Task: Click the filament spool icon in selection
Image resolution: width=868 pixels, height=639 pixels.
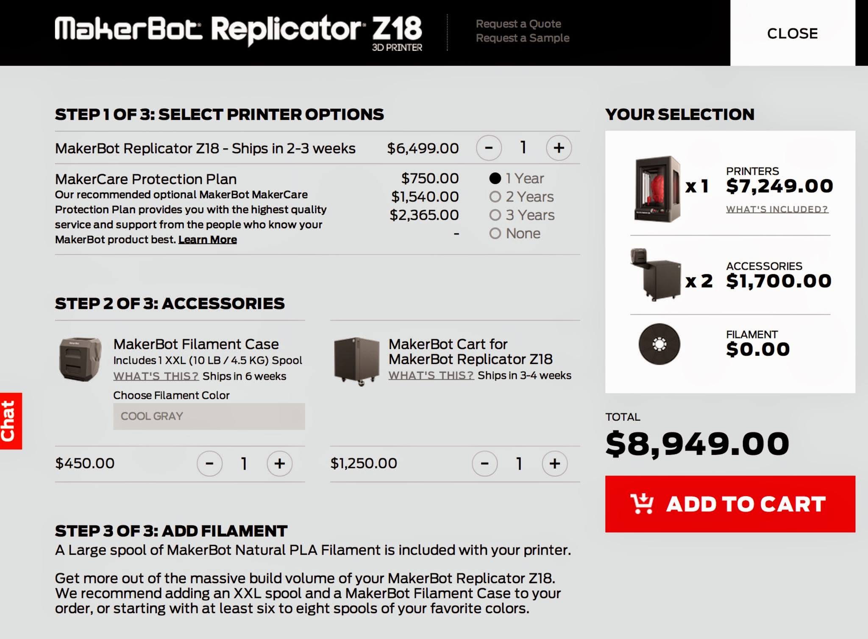Action: click(x=659, y=344)
